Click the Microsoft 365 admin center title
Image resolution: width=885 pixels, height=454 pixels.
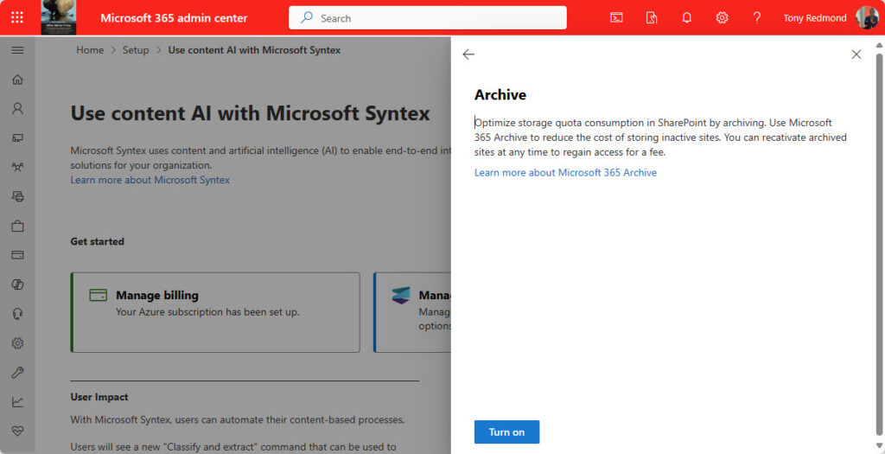(174, 18)
